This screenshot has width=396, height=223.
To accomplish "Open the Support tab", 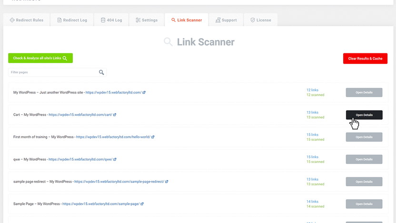I will [x=226, y=20].
